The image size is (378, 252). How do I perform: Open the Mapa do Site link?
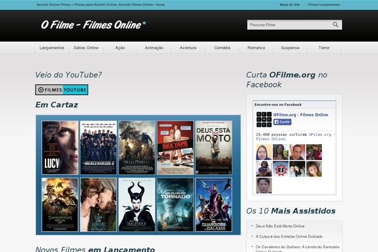(290, 4)
